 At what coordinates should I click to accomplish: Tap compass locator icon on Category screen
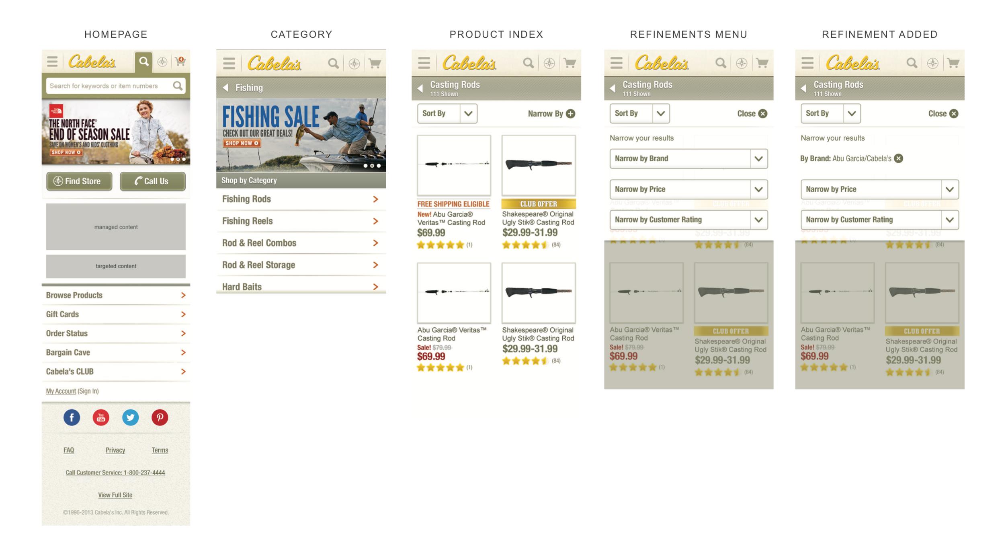click(x=354, y=63)
